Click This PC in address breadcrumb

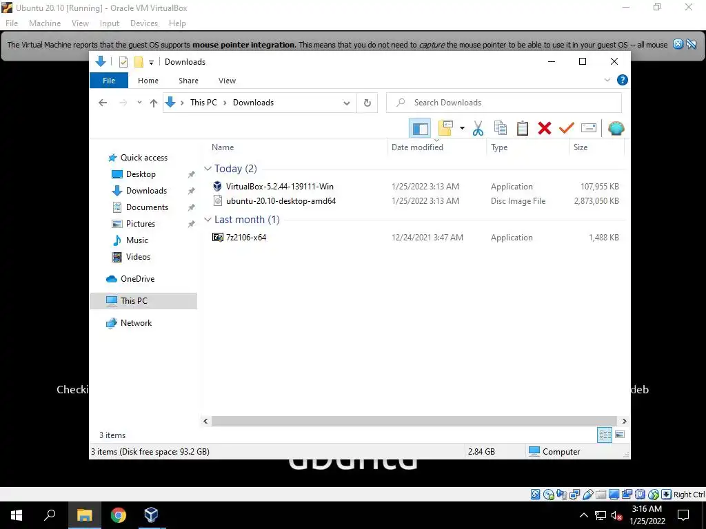coord(203,103)
